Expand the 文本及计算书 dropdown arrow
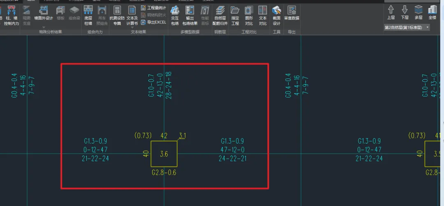The image size is (444, 206). 132,28
